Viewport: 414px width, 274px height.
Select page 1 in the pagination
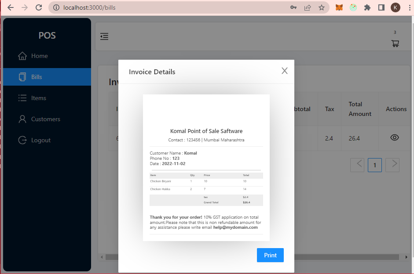click(374, 165)
